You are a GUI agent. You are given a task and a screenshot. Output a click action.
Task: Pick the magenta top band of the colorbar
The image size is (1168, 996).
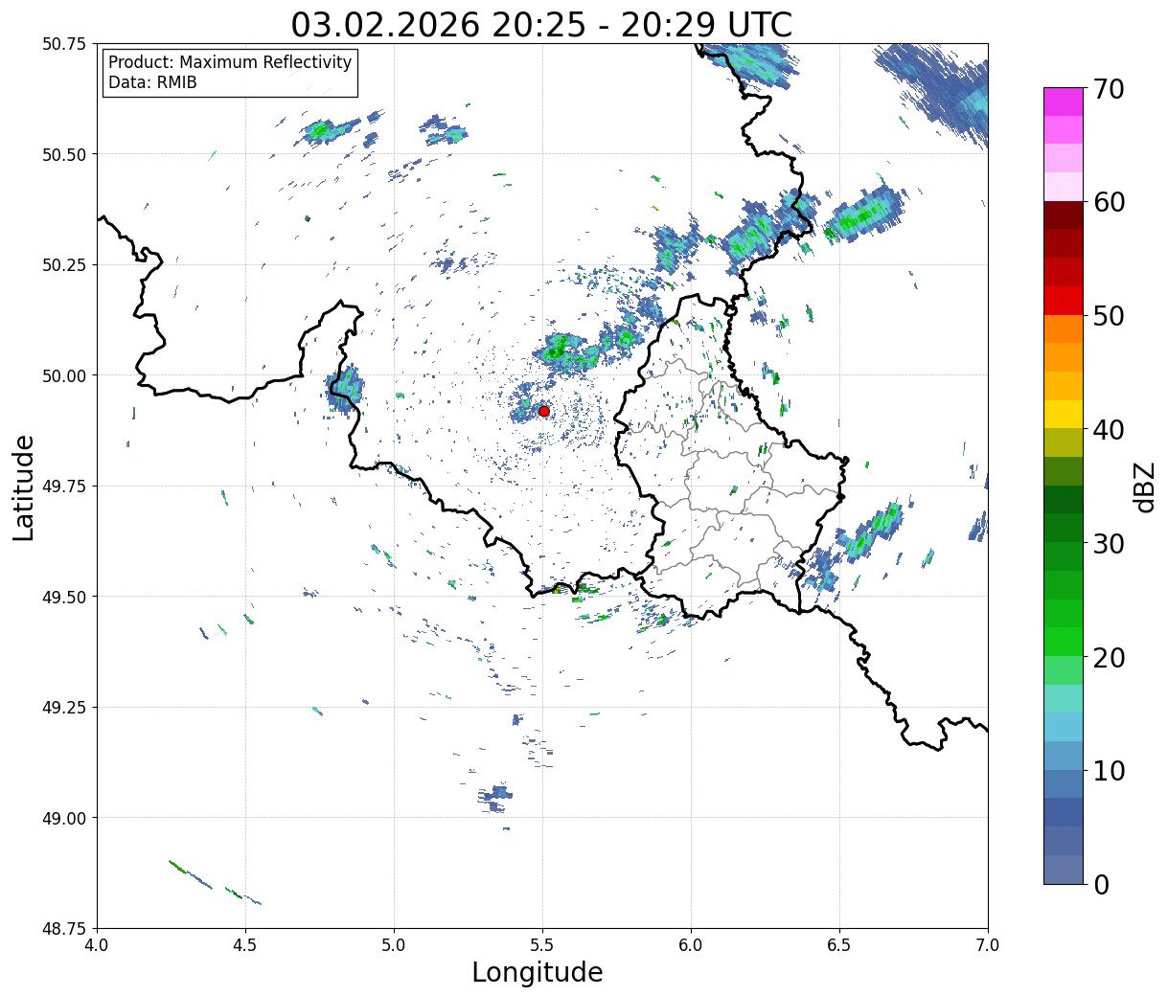pos(1063,102)
